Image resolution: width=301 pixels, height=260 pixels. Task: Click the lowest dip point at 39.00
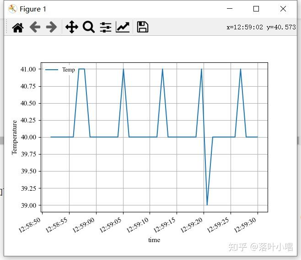[207, 205]
